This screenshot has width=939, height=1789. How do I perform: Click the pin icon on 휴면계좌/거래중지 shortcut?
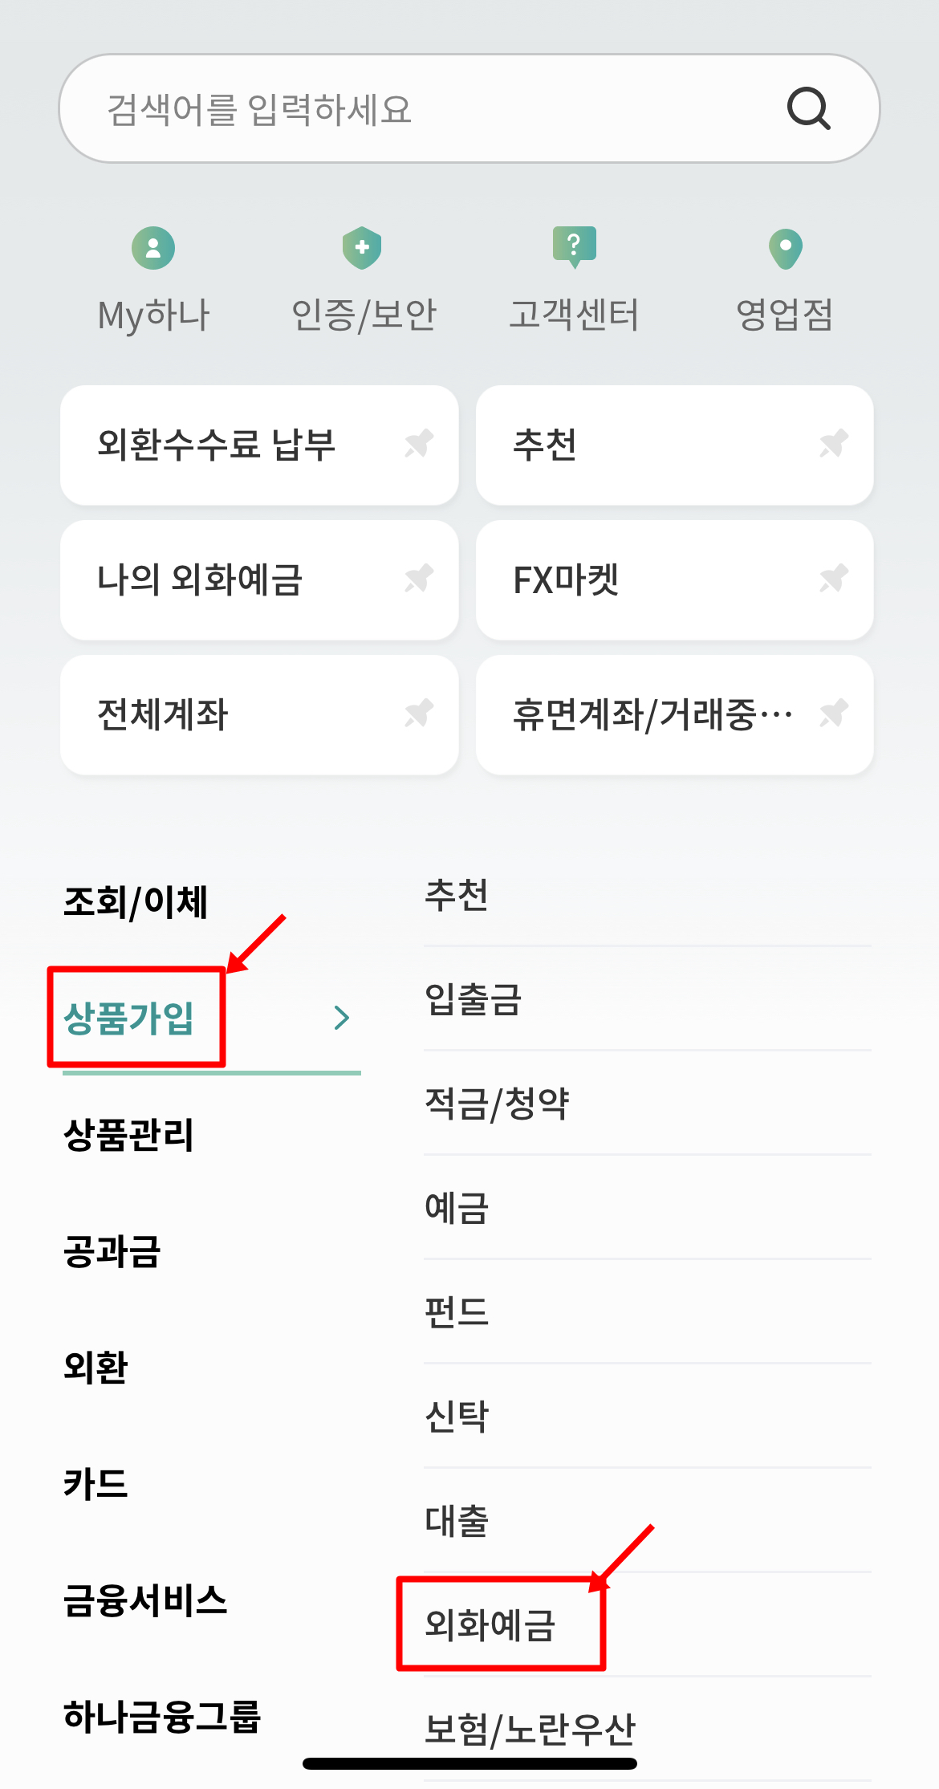(x=832, y=714)
